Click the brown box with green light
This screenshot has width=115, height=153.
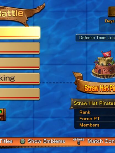(x=3, y=115)
